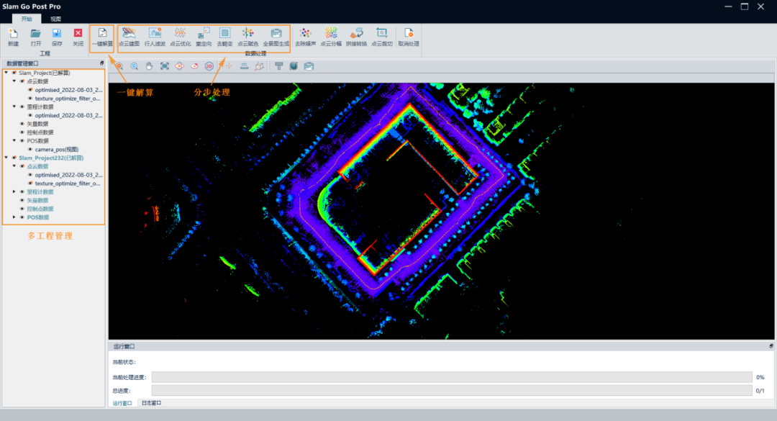Activate the pan hand tool in viewer toolbar
Screen dimensions: 777x421
[150, 65]
